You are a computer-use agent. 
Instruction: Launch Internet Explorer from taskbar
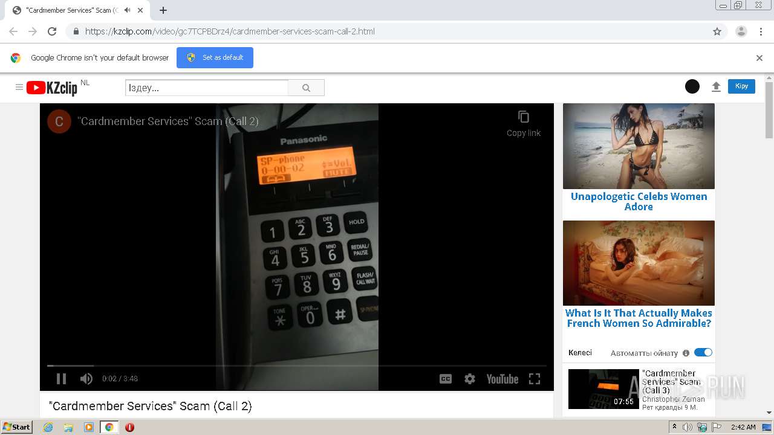(x=48, y=427)
